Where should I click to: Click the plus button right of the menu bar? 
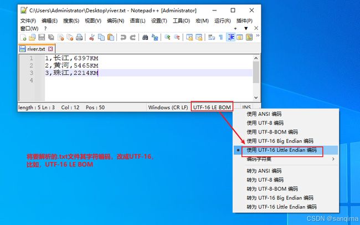tap(235, 28)
